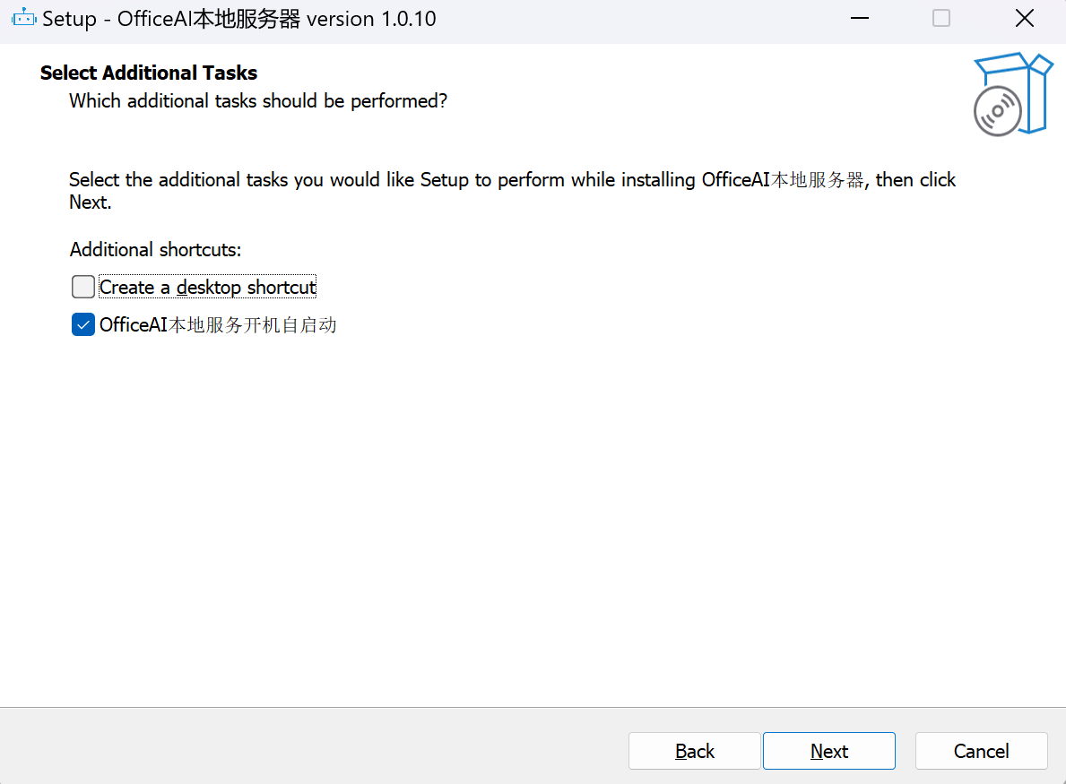Viewport: 1066px width, 784px height.
Task: Click "Which additional tasks should be performed?" subtitle
Action: [x=258, y=100]
